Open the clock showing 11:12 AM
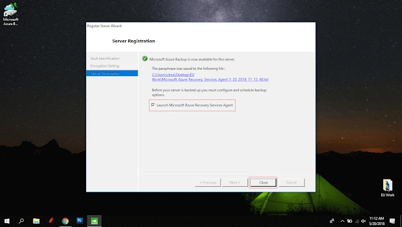Screen dimensions: 402x227 coord(377,221)
